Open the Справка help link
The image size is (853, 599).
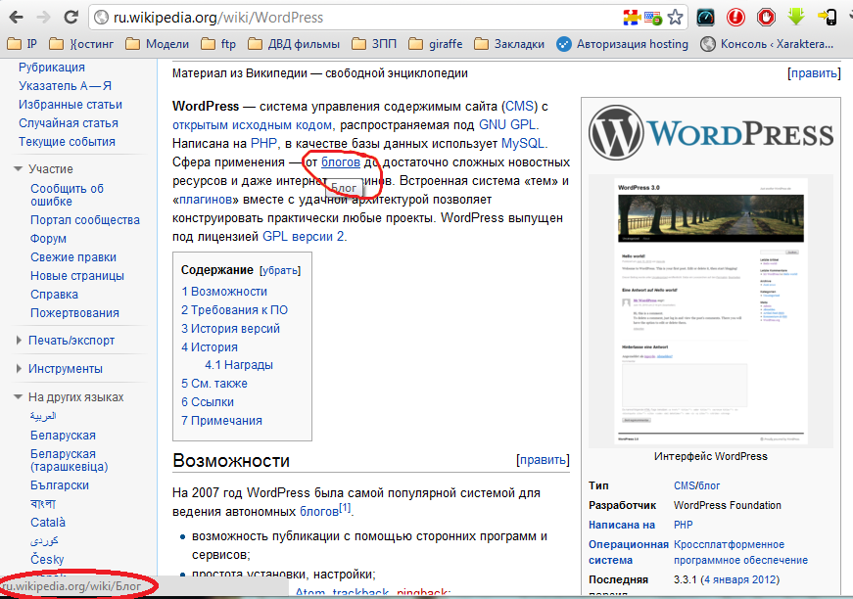[x=55, y=295]
